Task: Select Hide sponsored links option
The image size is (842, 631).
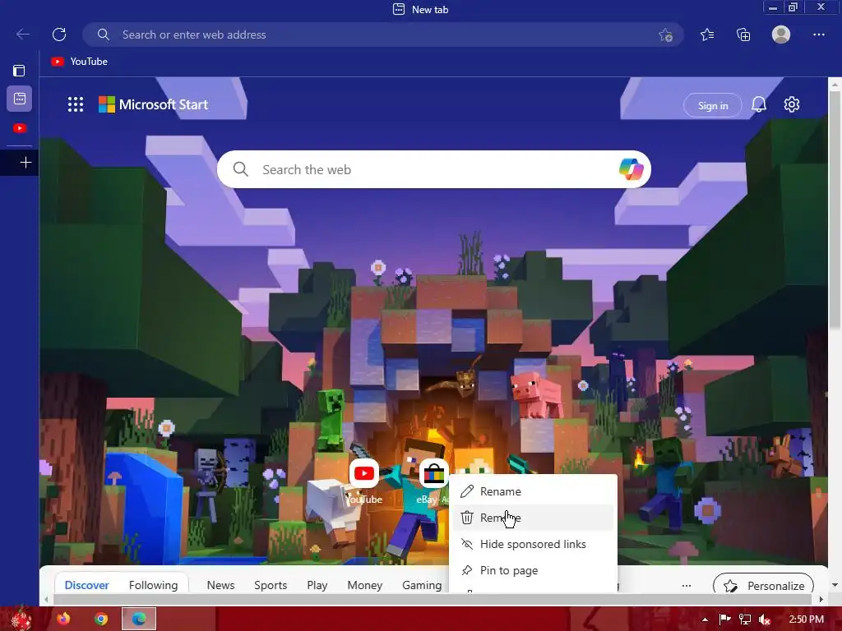Action: (533, 544)
